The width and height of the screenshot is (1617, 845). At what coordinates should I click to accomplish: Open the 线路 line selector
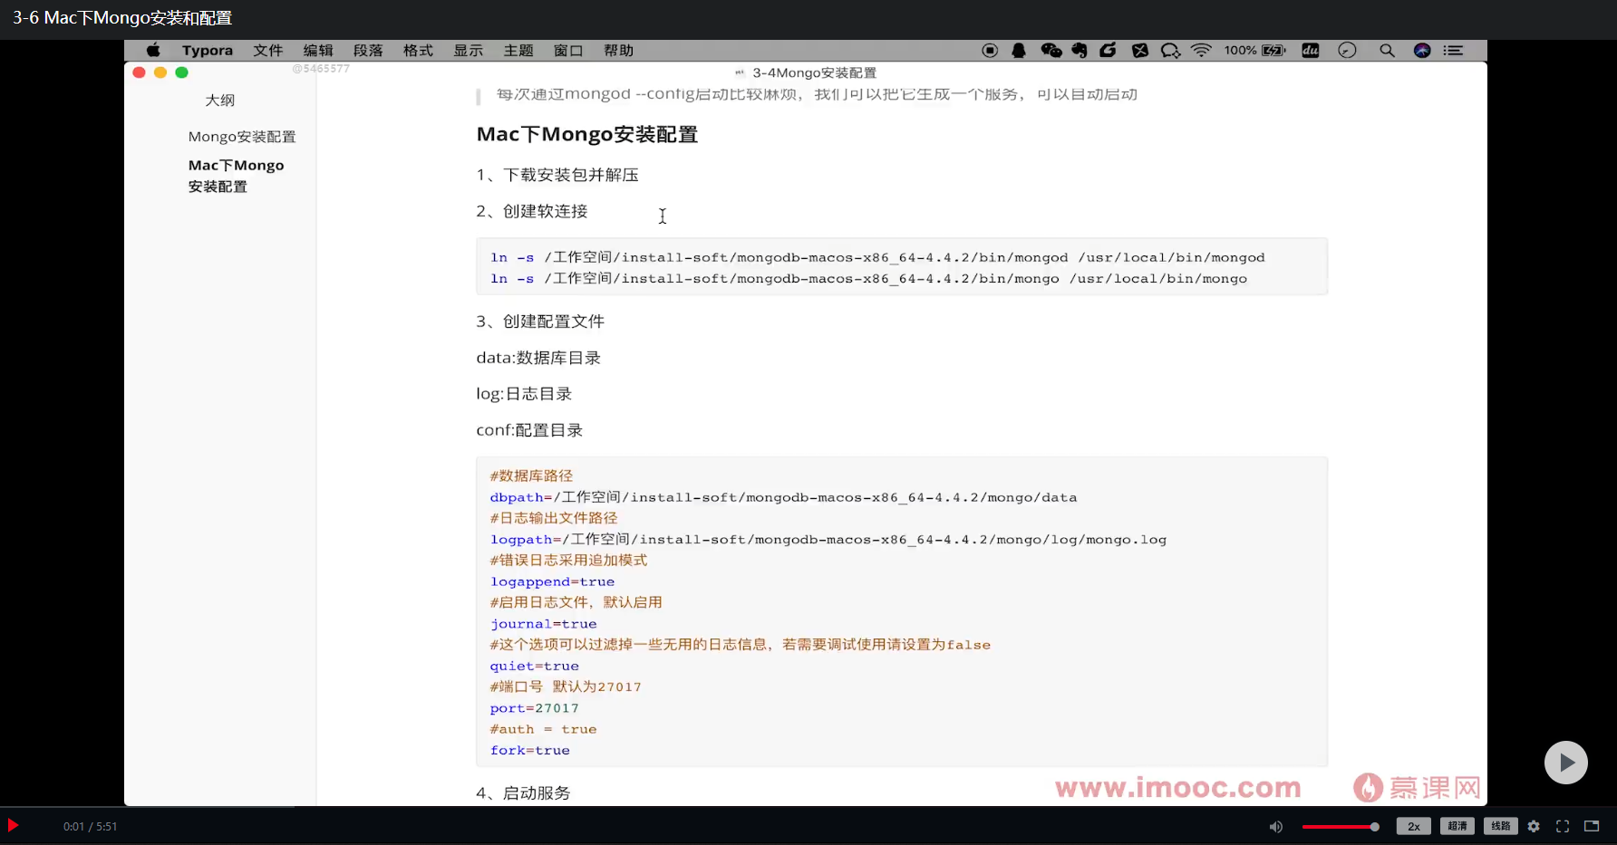1501,826
